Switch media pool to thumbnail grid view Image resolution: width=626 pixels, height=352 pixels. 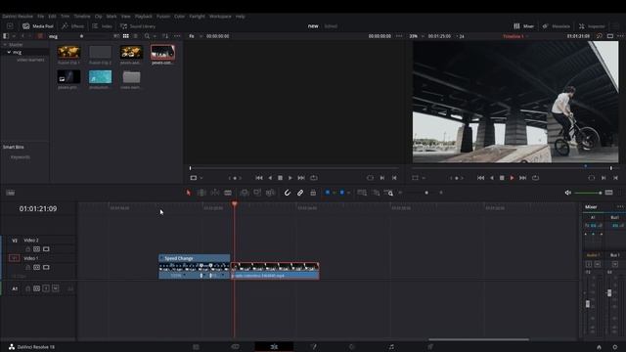tap(126, 36)
